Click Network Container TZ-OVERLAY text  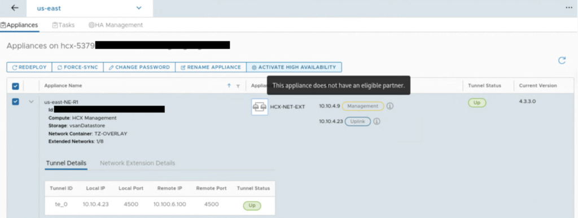pyautogui.click(x=87, y=133)
